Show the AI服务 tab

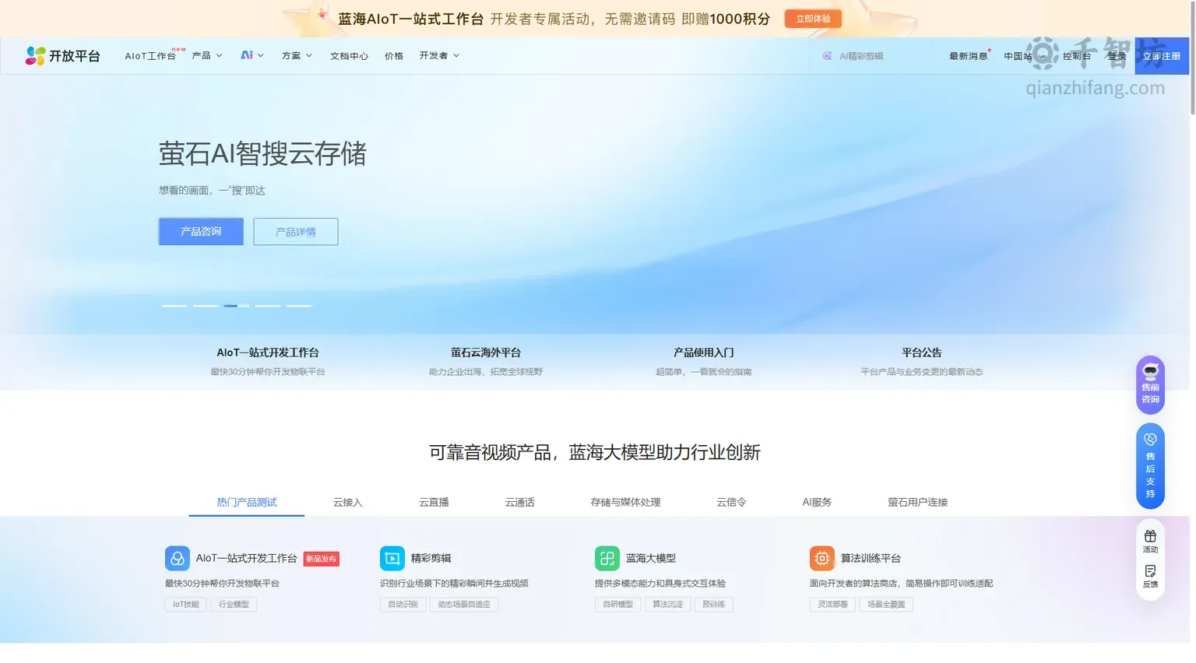pyautogui.click(x=817, y=502)
